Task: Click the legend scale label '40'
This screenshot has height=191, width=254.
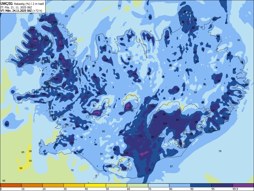Action: tap(86, 189)
